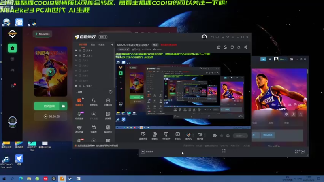
Task: Open Microsoft Edge from the taskbar
Action: (21, 178)
